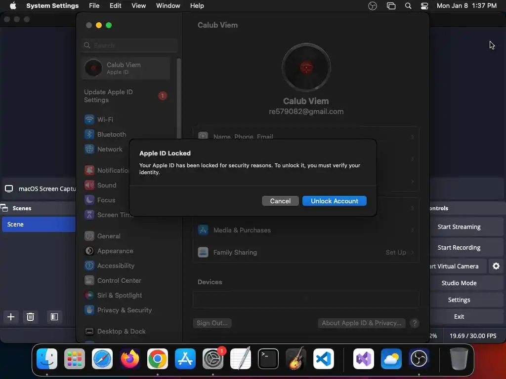
Task: Click Start Recording in OBS
Action: click(466, 248)
